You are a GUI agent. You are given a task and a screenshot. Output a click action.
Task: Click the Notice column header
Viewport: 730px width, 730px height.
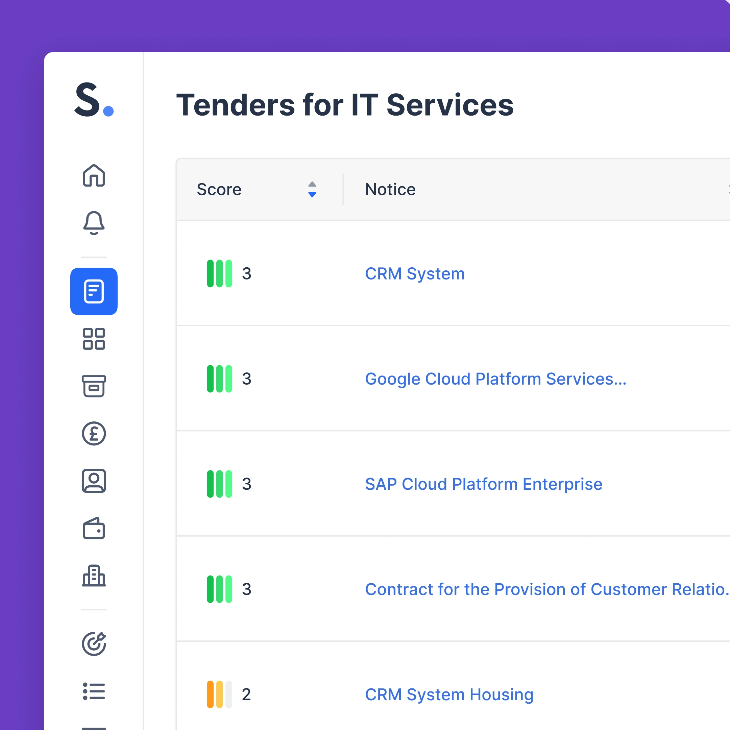(390, 189)
